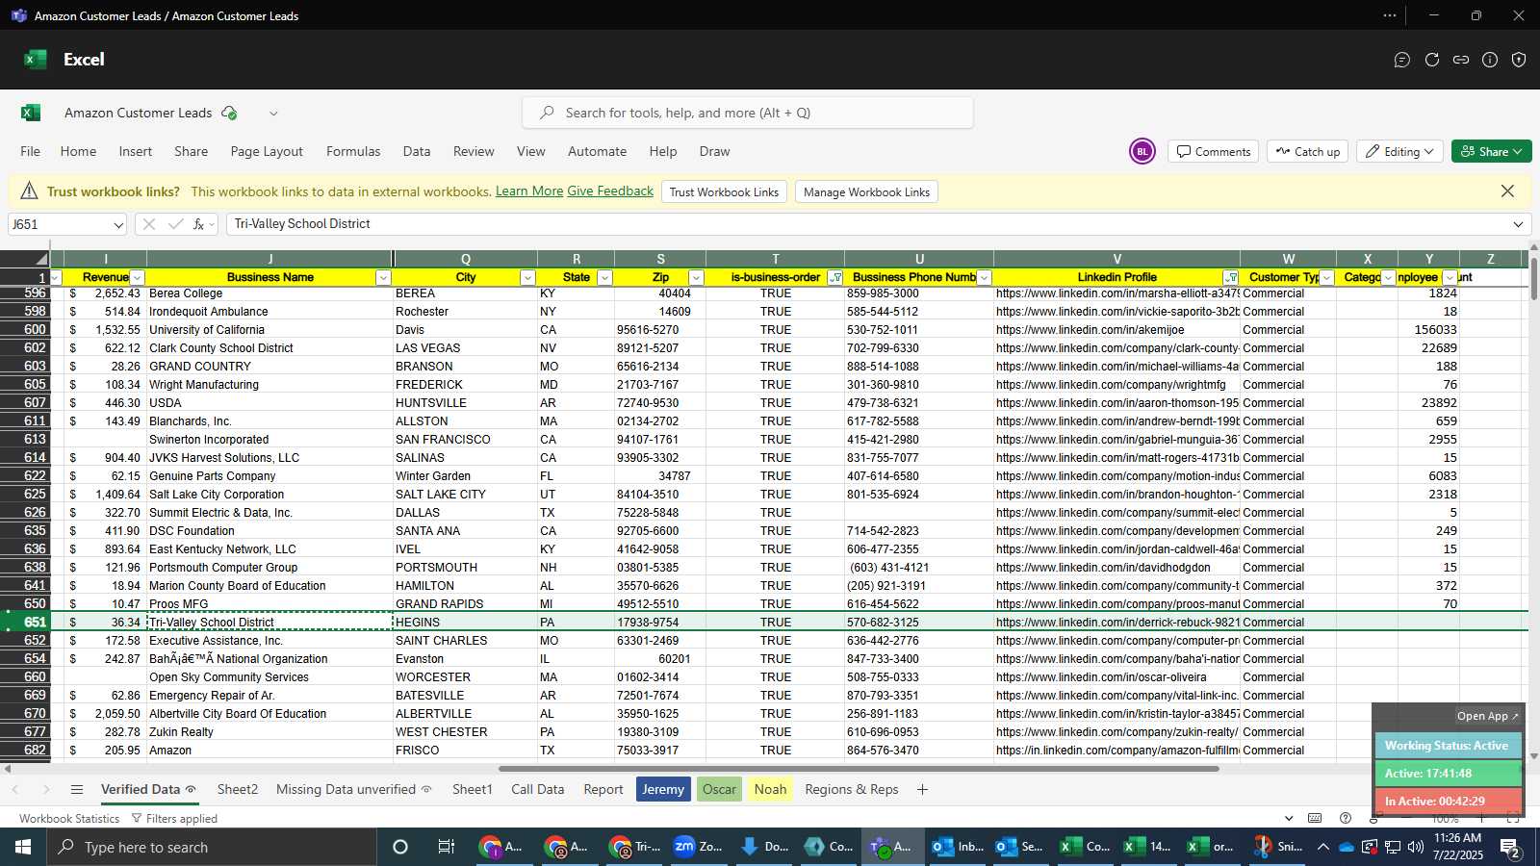Click the insert function fx icon
Screen dimensions: 1540x866
click(199, 224)
